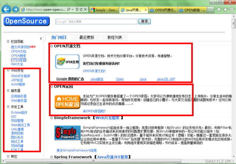Click the 搜索 search button

pos(145,21)
